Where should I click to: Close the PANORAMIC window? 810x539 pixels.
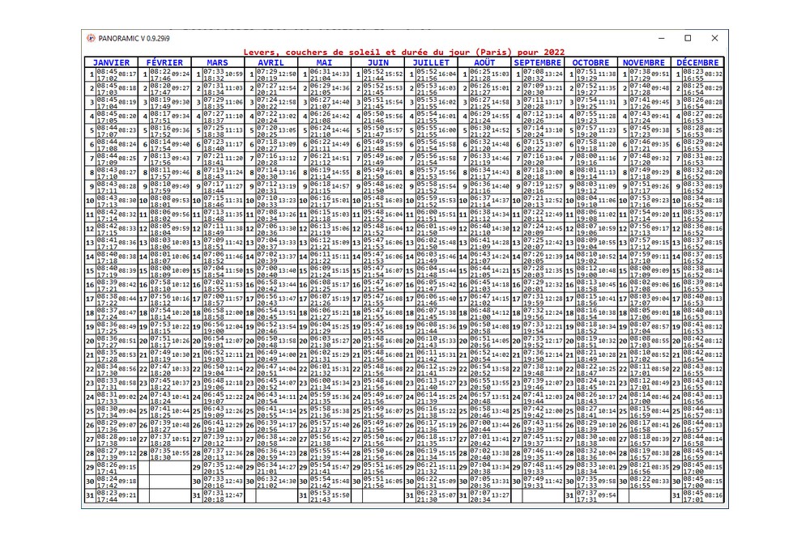tap(714, 38)
